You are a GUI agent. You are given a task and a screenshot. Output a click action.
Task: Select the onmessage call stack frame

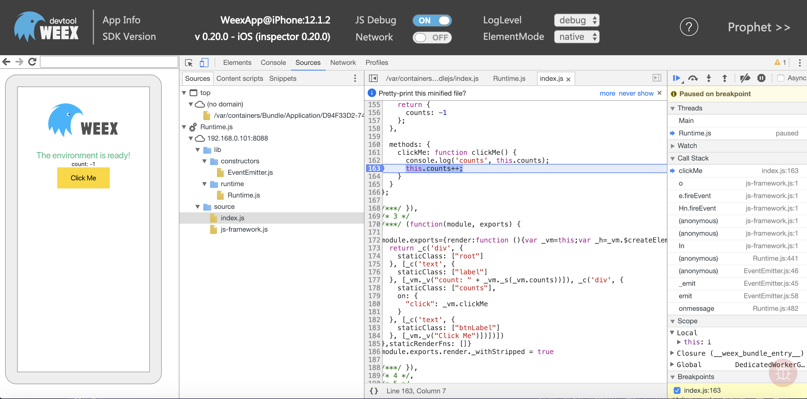pos(737,308)
